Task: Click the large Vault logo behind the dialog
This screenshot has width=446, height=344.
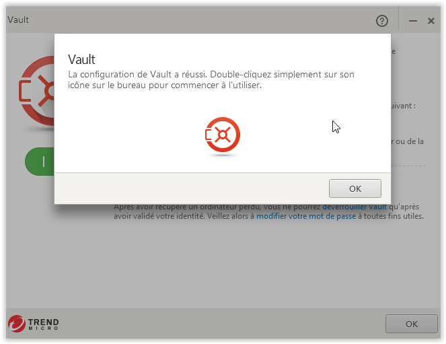Action: coord(37,91)
